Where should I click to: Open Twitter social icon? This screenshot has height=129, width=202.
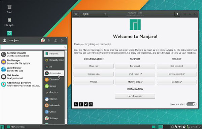coord(86,104)
